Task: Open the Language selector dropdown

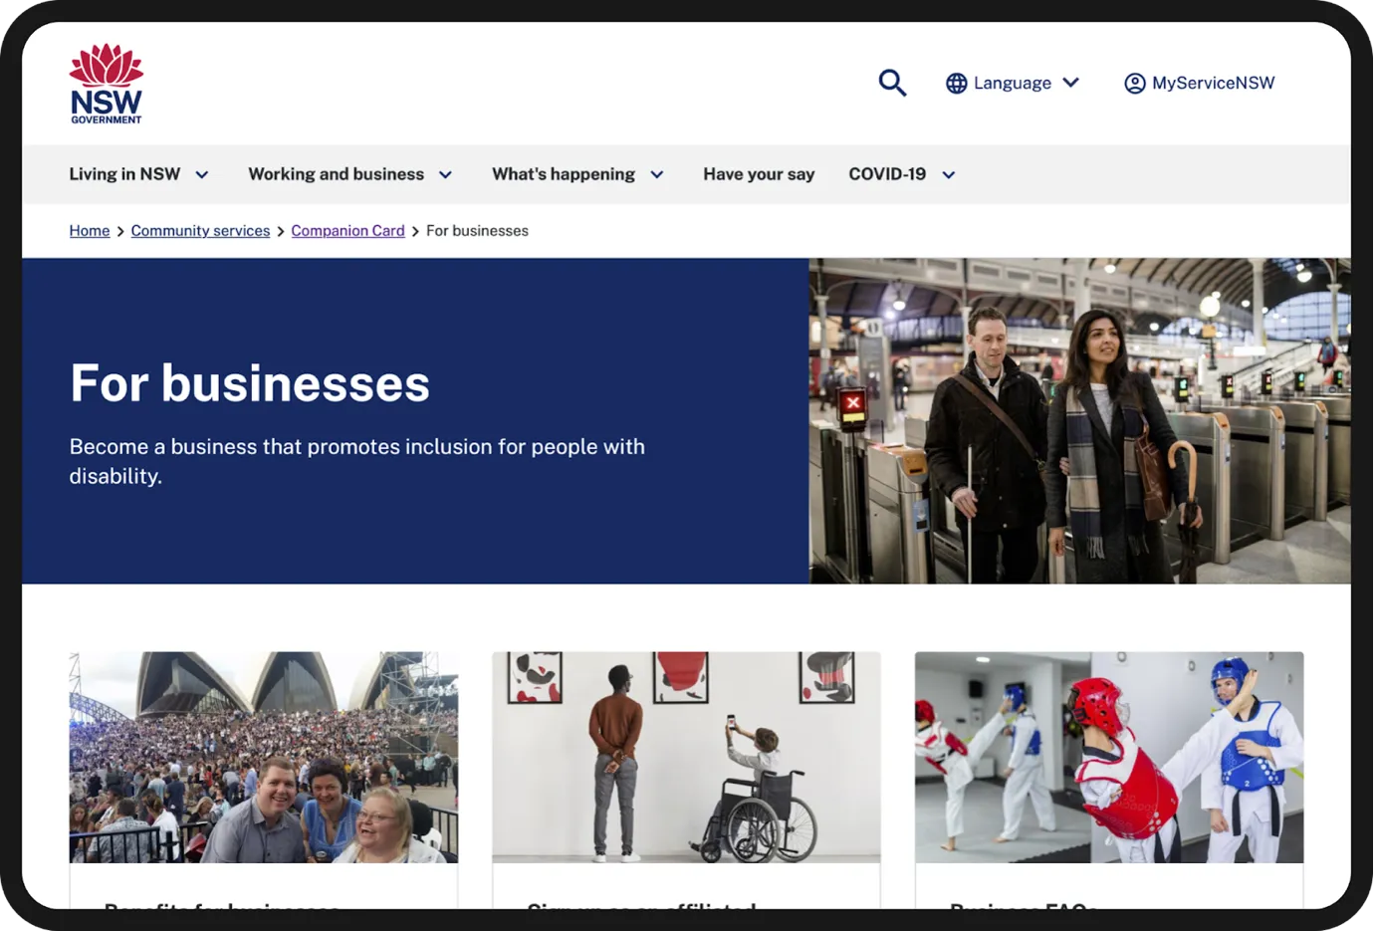Action: (1012, 83)
